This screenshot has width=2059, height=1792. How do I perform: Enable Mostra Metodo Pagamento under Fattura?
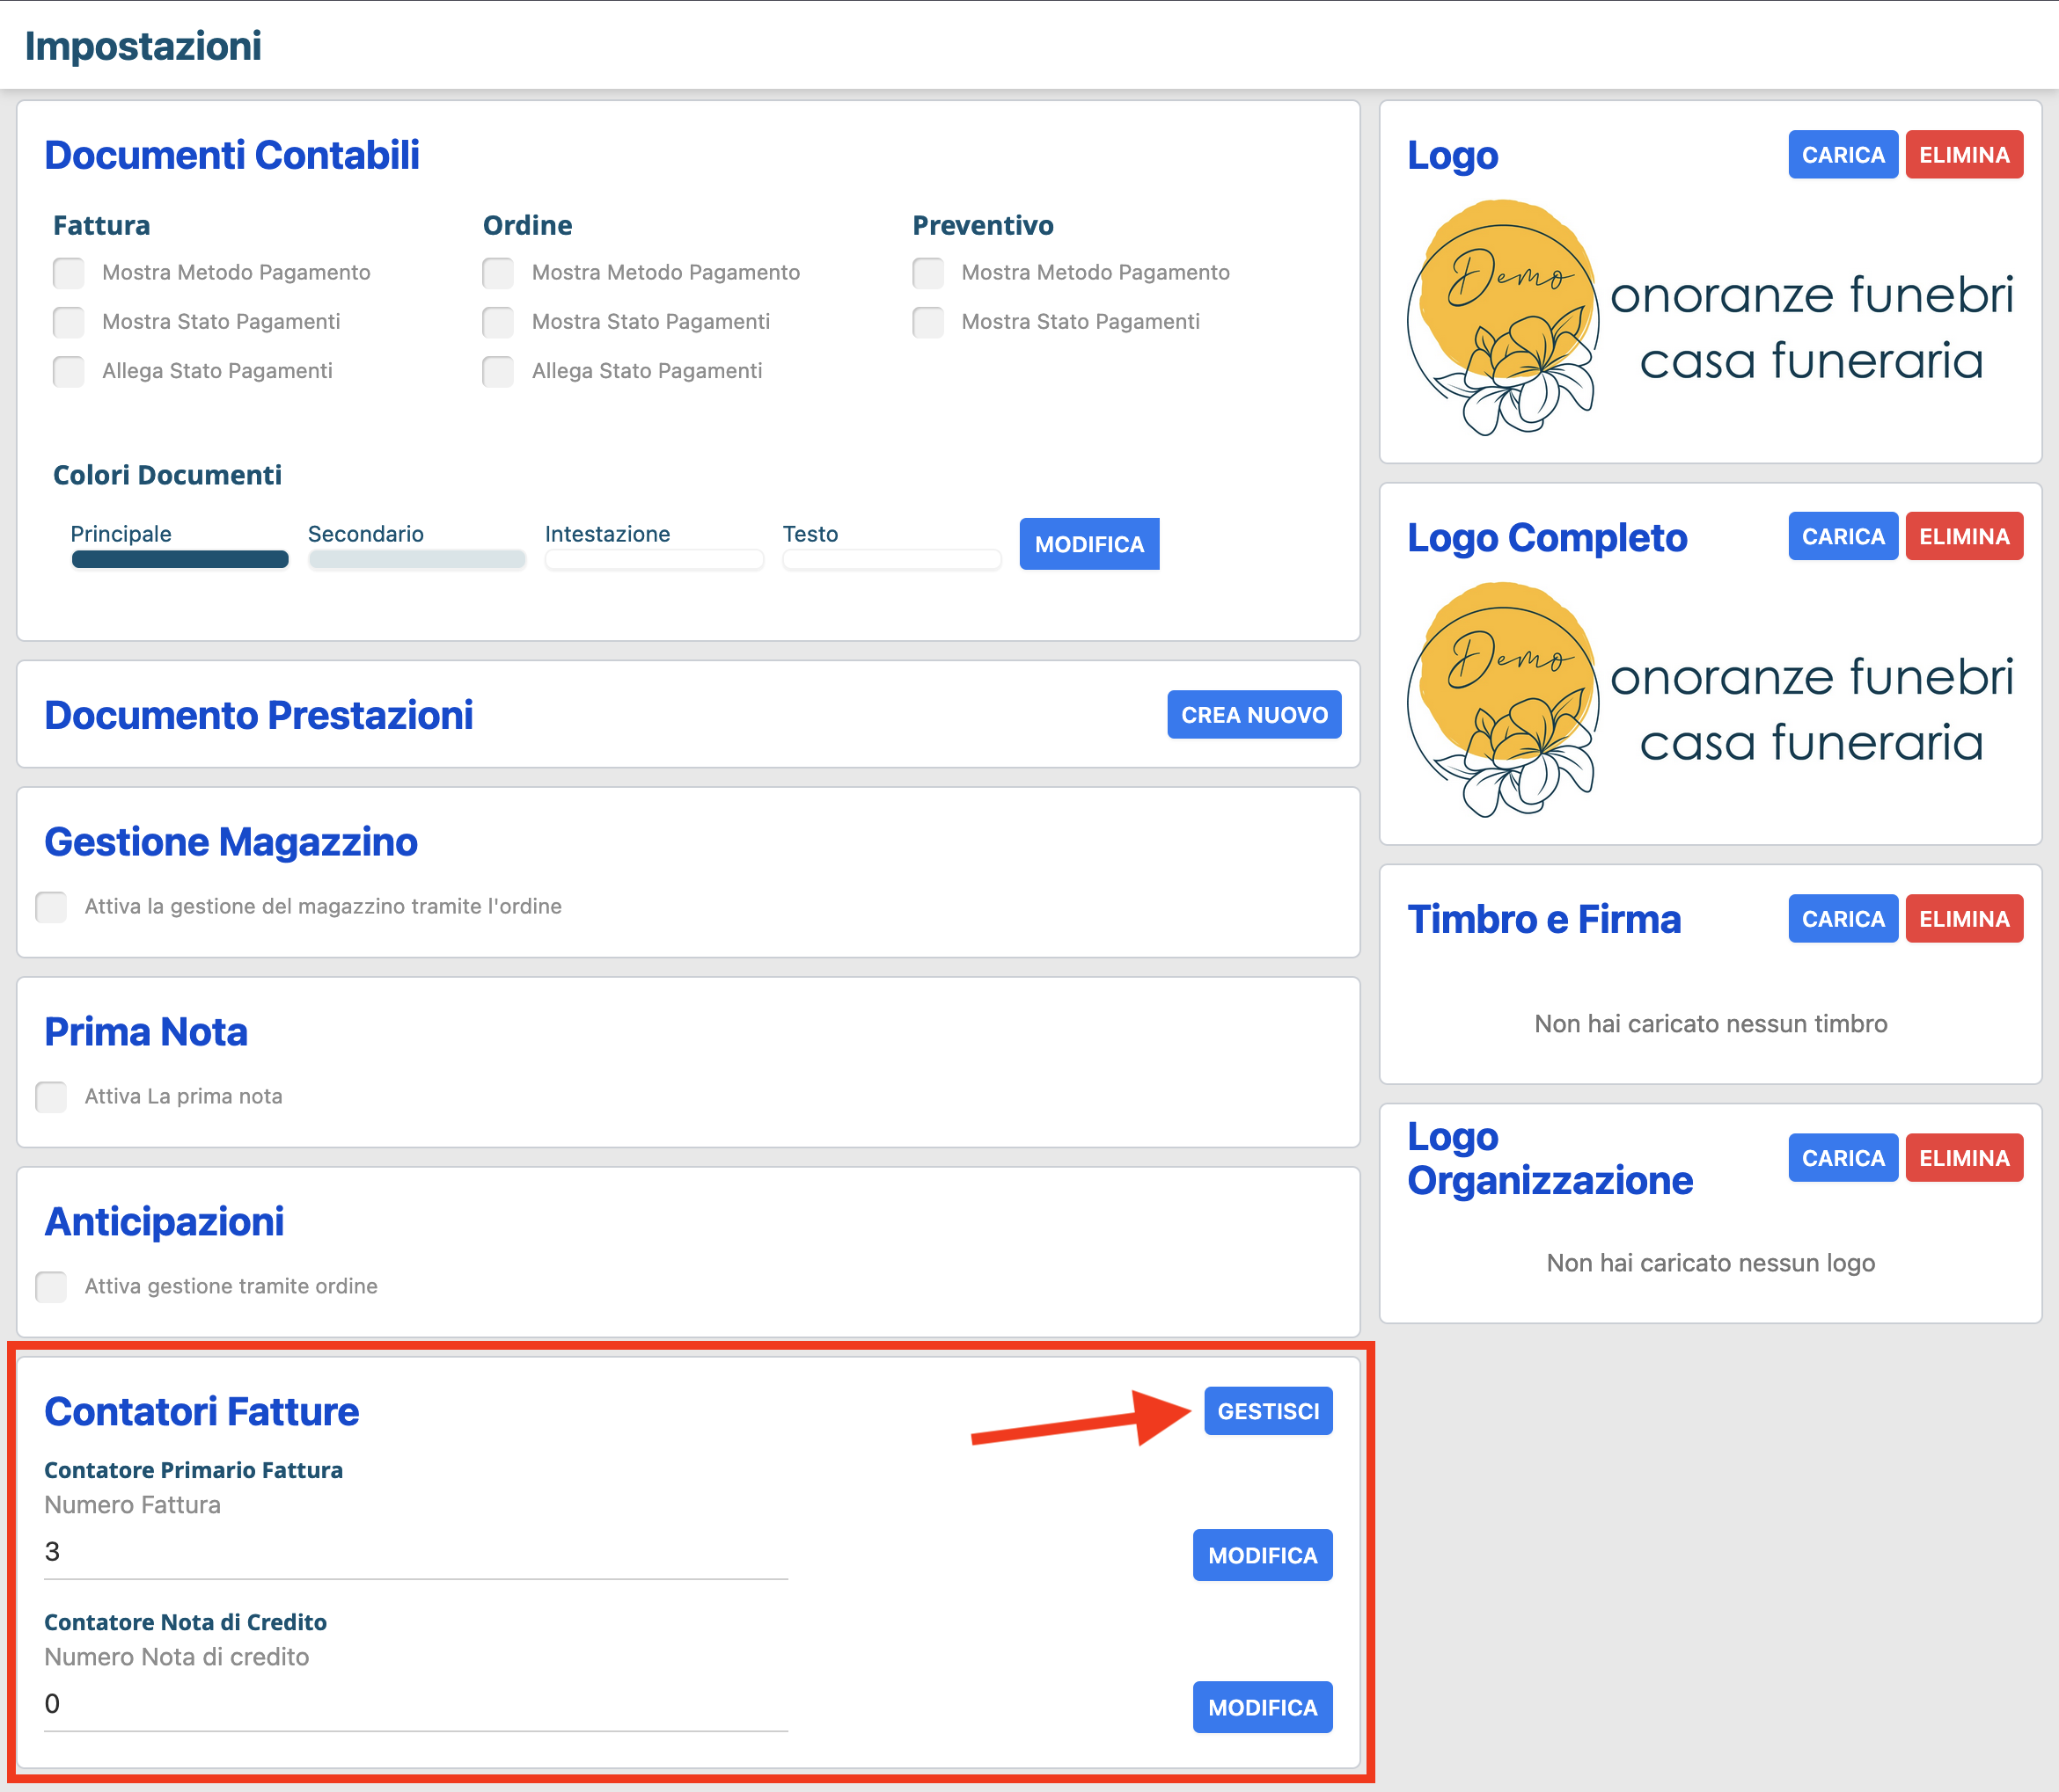tap(69, 273)
